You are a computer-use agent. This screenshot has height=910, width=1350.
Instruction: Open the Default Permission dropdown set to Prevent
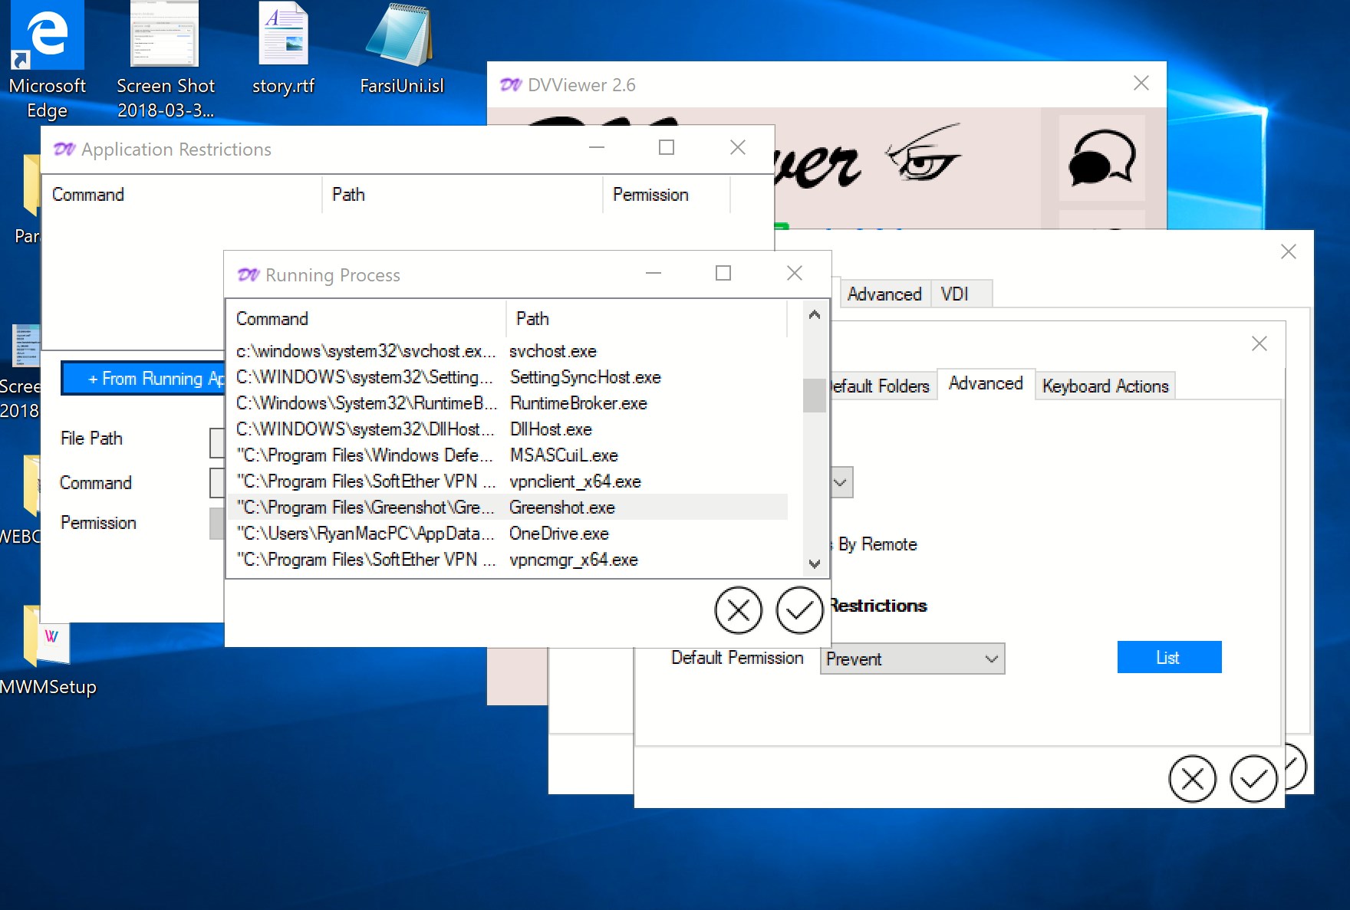pyautogui.click(x=912, y=659)
